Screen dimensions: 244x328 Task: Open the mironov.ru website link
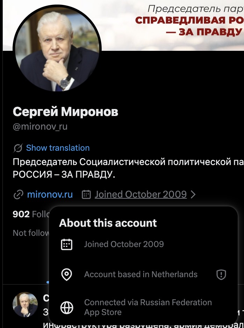pyautogui.click(x=50, y=194)
